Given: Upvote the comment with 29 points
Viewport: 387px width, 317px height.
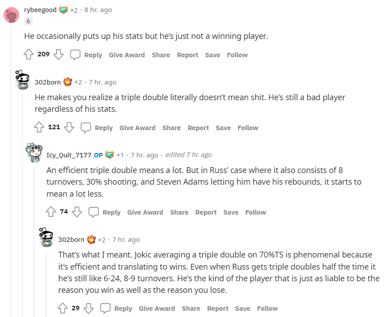Looking at the screenshot, I should pos(63,308).
